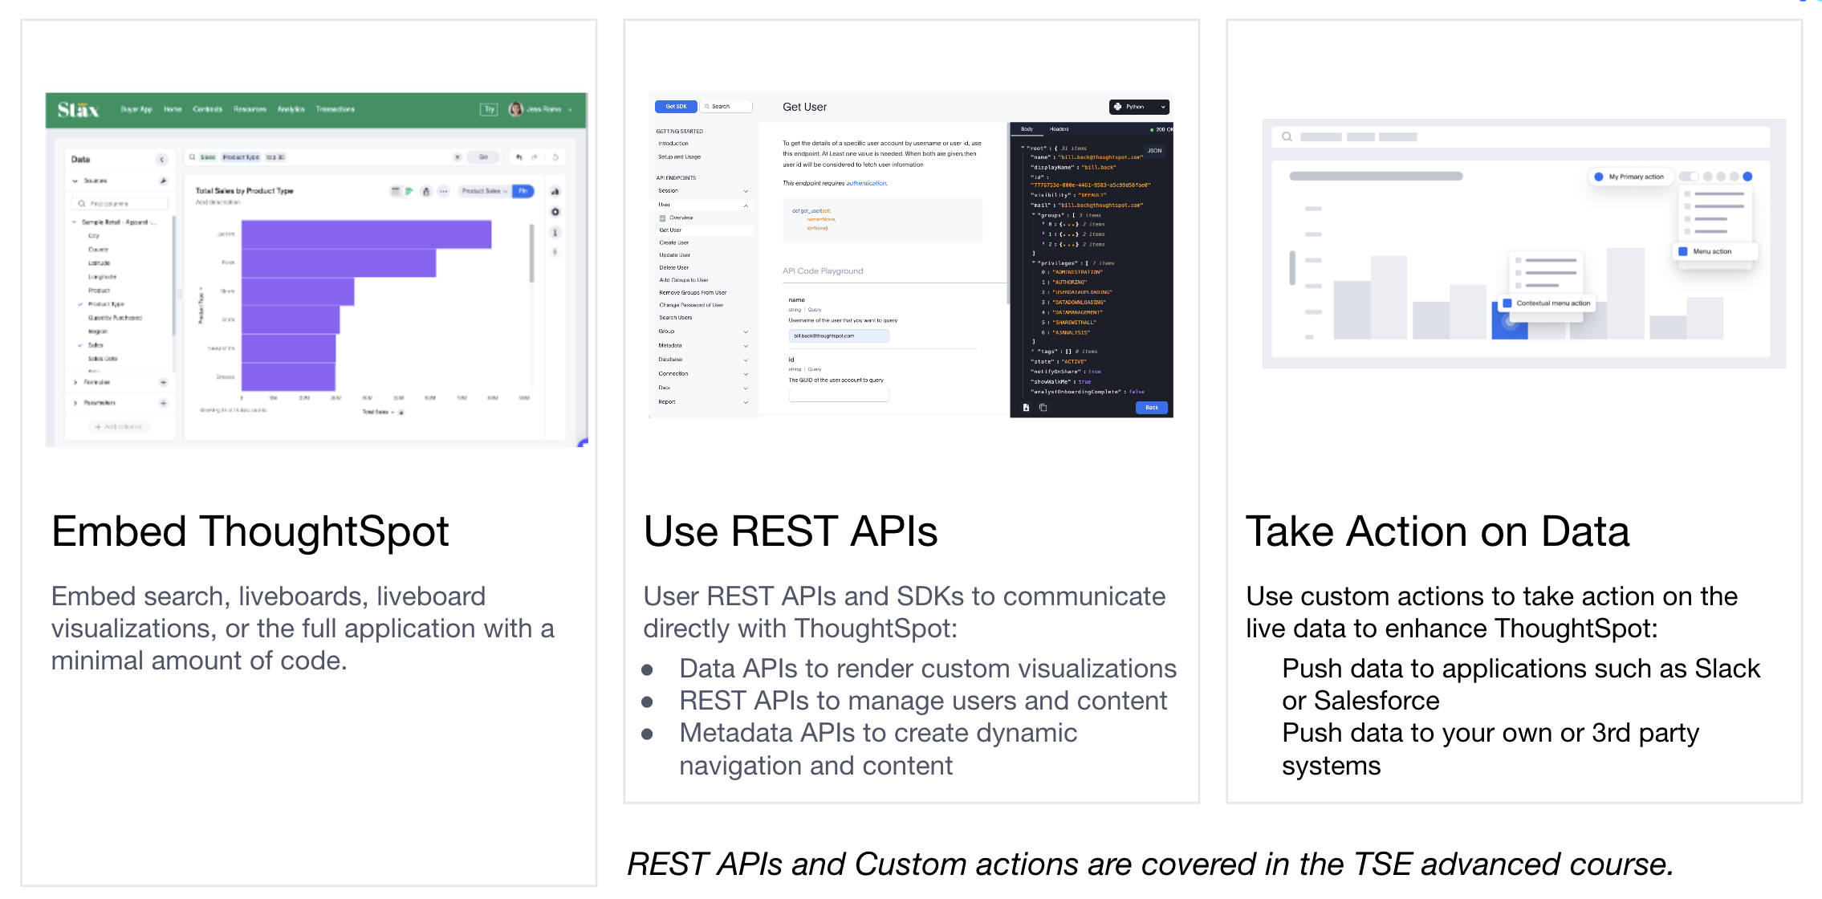The width and height of the screenshot is (1822, 899).
Task: Open the chart settings gear icon
Action: (555, 213)
